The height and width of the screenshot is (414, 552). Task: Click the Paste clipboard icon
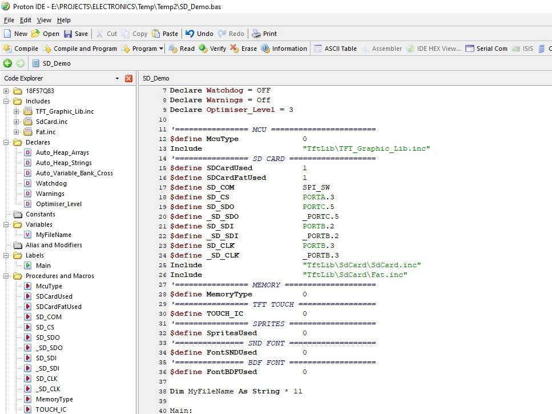coord(156,34)
